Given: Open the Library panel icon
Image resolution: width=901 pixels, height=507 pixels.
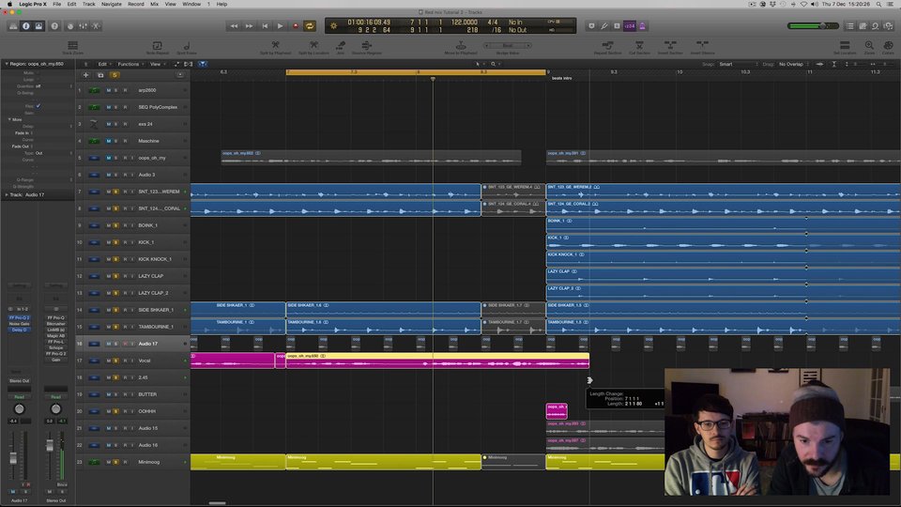Looking at the screenshot, I should (13, 26).
